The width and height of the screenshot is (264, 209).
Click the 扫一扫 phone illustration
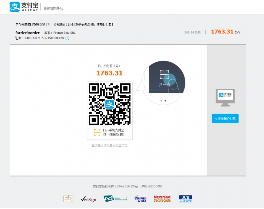coord(164,83)
